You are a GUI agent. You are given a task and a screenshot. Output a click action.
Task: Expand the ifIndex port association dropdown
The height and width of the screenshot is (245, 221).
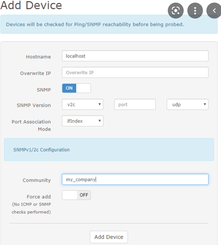tap(82, 121)
